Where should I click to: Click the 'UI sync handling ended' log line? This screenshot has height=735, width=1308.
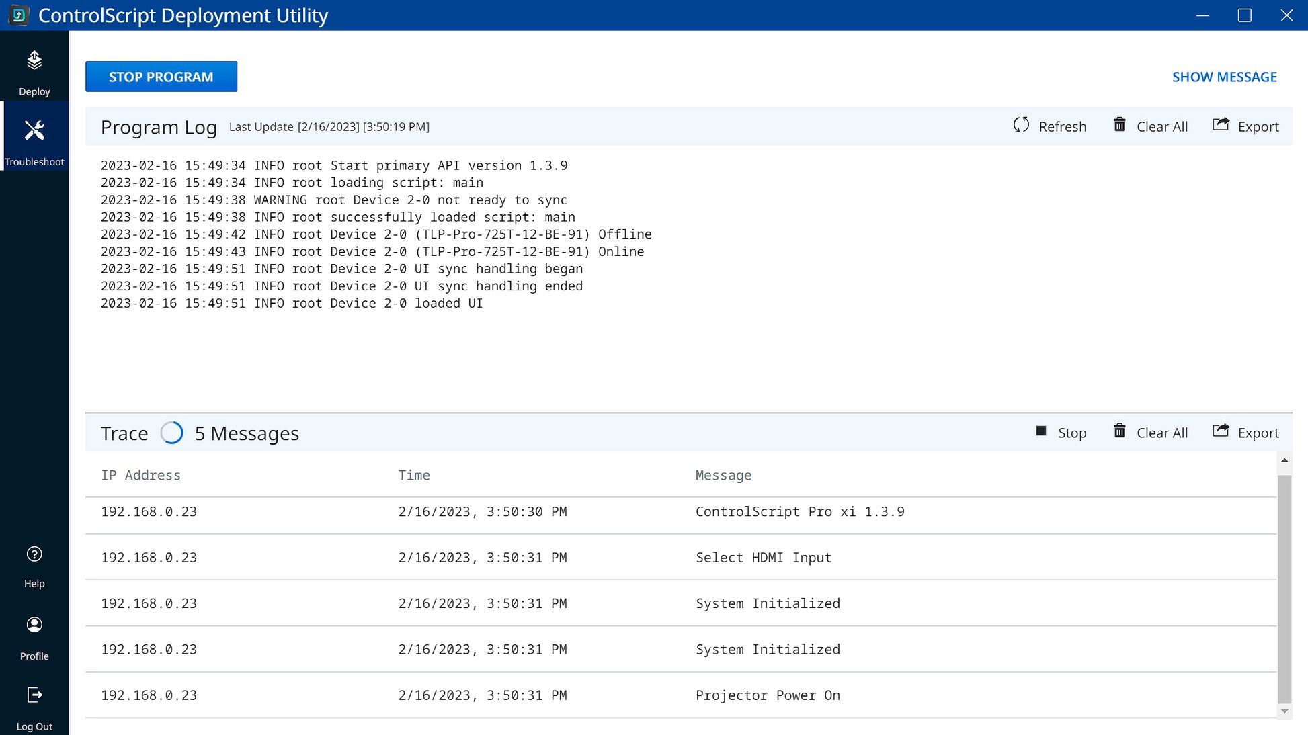point(342,286)
